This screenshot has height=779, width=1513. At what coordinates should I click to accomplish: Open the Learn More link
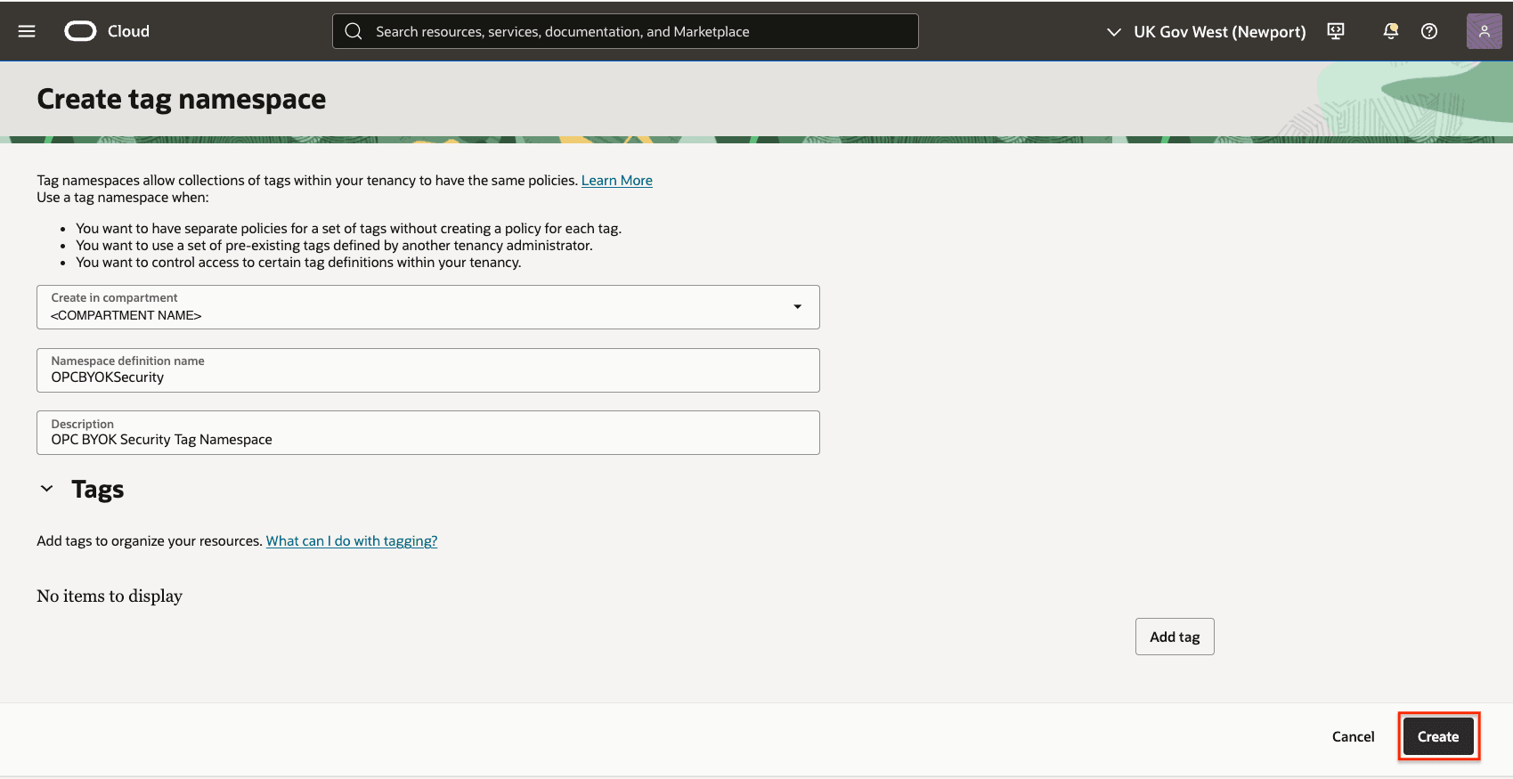click(x=617, y=181)
